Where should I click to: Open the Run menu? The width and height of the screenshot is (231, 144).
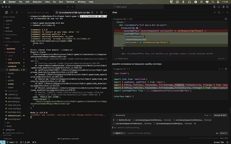61,2
